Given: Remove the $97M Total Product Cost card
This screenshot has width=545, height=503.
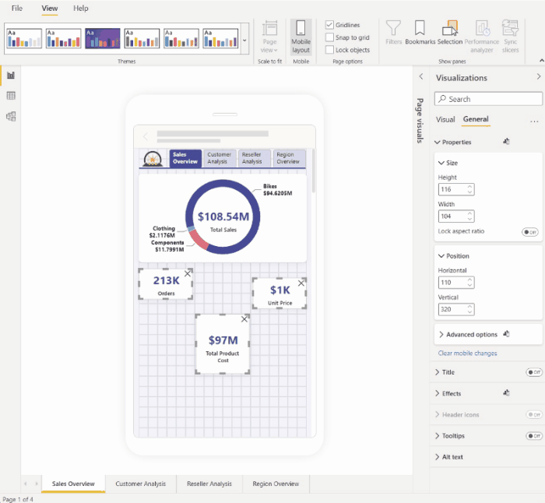Looking at the screenshot, I should (244, 319).
